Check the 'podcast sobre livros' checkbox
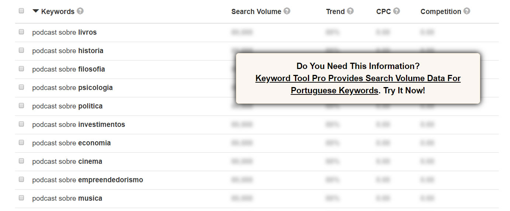Screen dimensions: 510x211 (21, 32)
